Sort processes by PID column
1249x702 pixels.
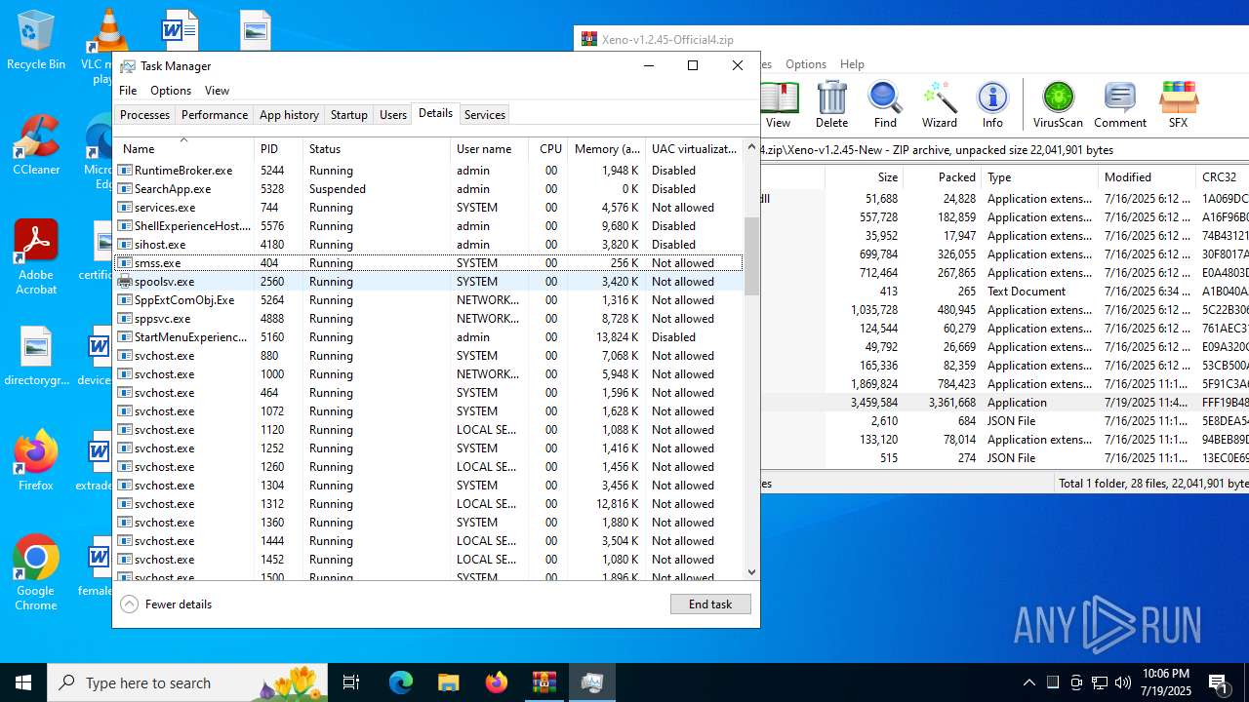click(278, 149)
